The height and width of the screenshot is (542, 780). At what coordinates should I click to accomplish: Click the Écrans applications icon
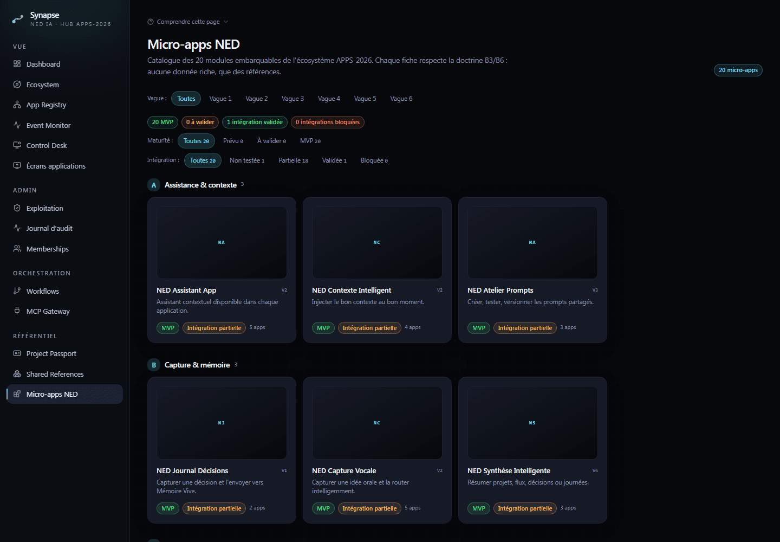[17, 166]
